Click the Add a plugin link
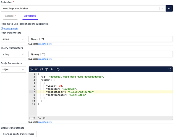Screen dimensions: 183x138 11,28
